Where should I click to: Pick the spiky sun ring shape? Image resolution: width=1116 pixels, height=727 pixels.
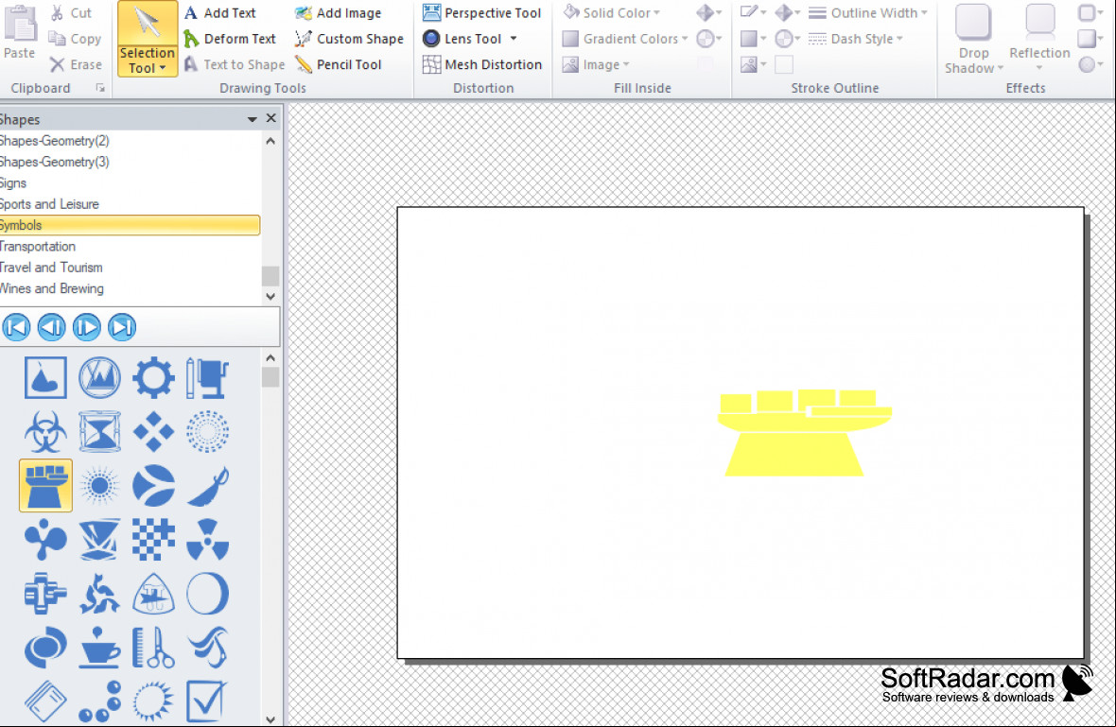153,701
